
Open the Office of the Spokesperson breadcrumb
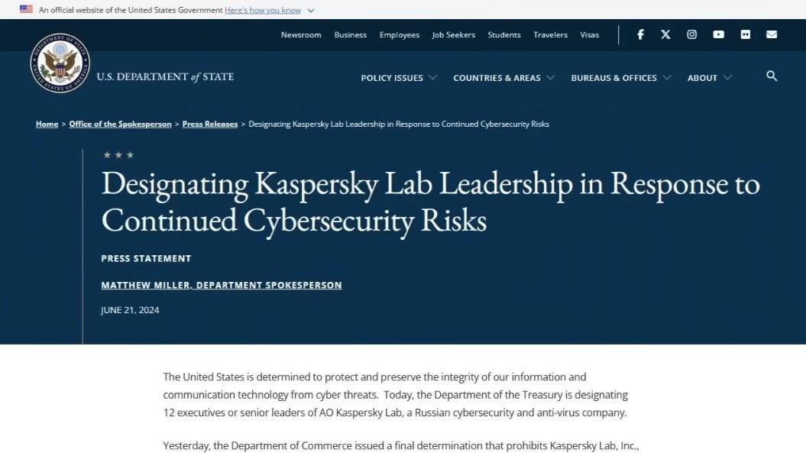(119, 123)
